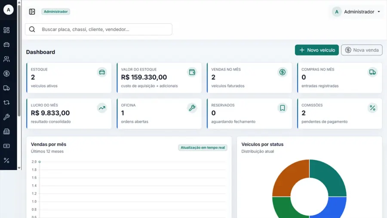Image resolution: width=387 pixels, height=218 pixels.
Task: Open the workshop wrench icon in sidebar
Action: [6, 117]
